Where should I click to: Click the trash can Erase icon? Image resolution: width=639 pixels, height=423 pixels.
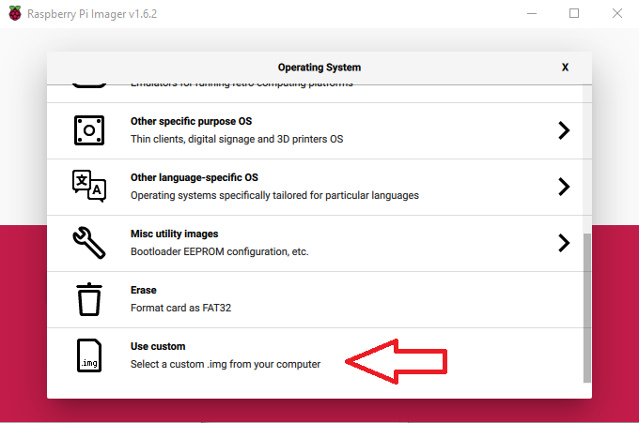click(x=89, y=299)
